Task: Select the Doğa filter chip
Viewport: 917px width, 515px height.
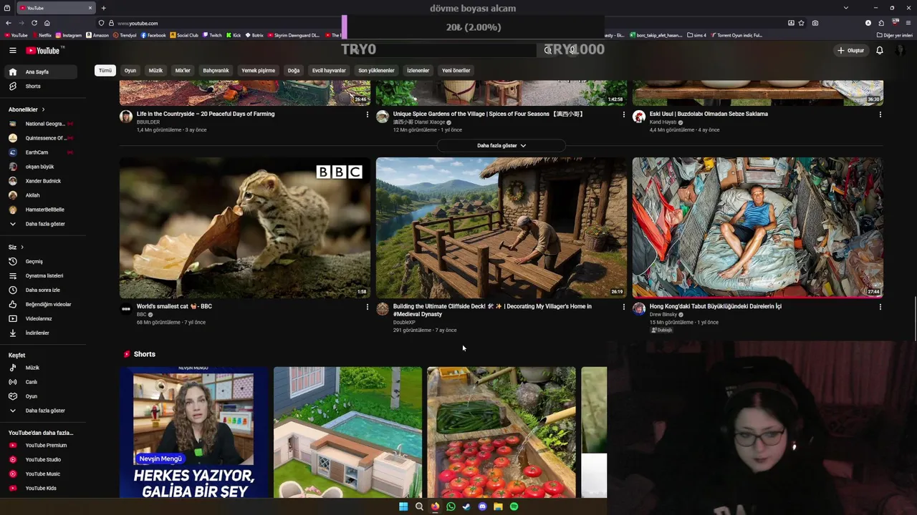Action: (294, 70)
